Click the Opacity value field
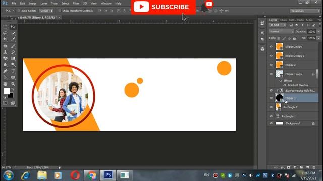The width and height of the screenshot is (323, 181). [x=312, y=32]
